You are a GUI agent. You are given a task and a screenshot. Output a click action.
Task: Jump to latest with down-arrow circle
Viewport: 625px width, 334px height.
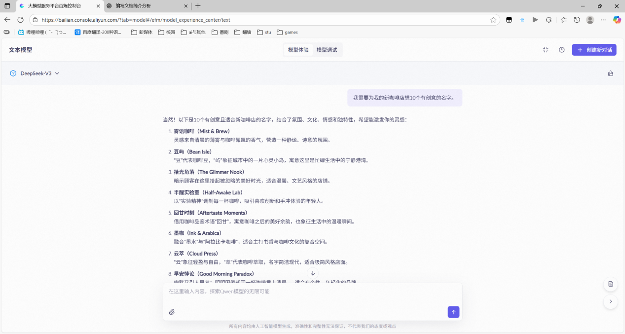(x=312, y=273)
